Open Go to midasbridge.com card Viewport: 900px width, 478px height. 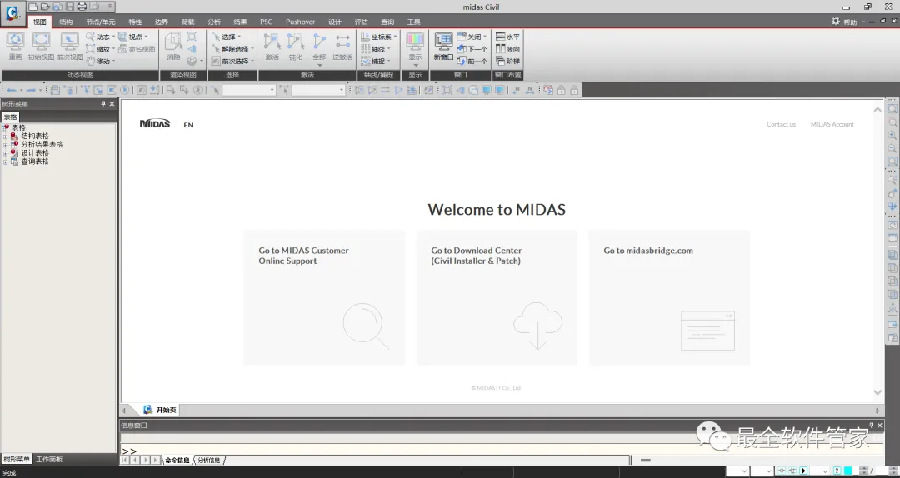669,297
